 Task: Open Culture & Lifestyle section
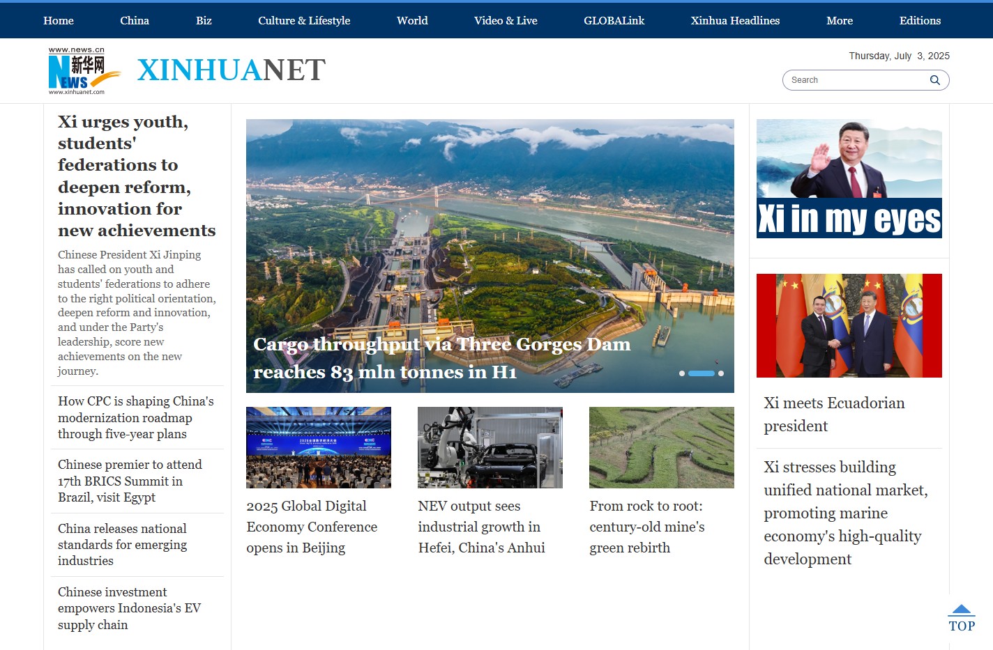(x=304, y=21)
